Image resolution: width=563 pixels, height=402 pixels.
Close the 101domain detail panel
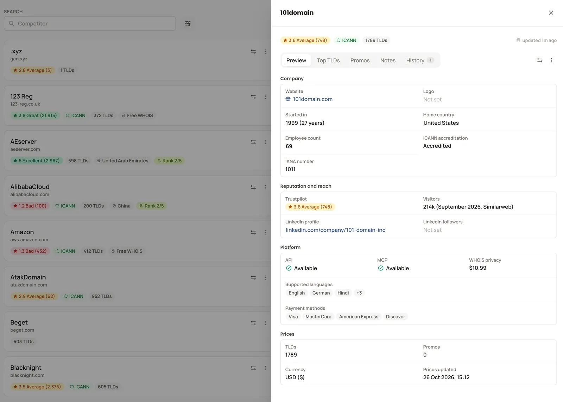pos(551,13)
